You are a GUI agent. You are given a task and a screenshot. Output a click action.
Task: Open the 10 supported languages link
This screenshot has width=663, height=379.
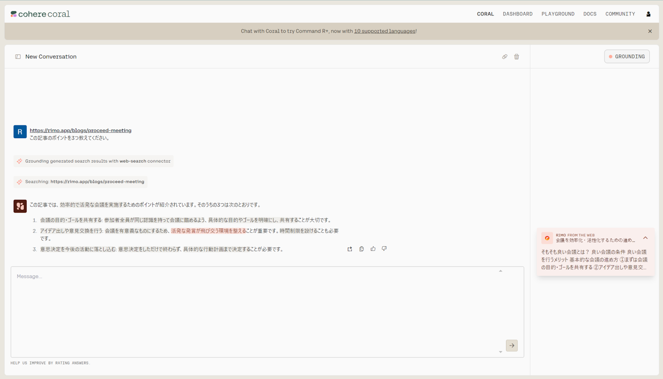[x=385, y=31]
